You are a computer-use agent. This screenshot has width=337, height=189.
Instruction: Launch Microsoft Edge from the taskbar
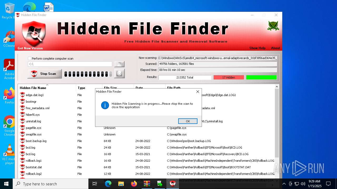point(108,184)
